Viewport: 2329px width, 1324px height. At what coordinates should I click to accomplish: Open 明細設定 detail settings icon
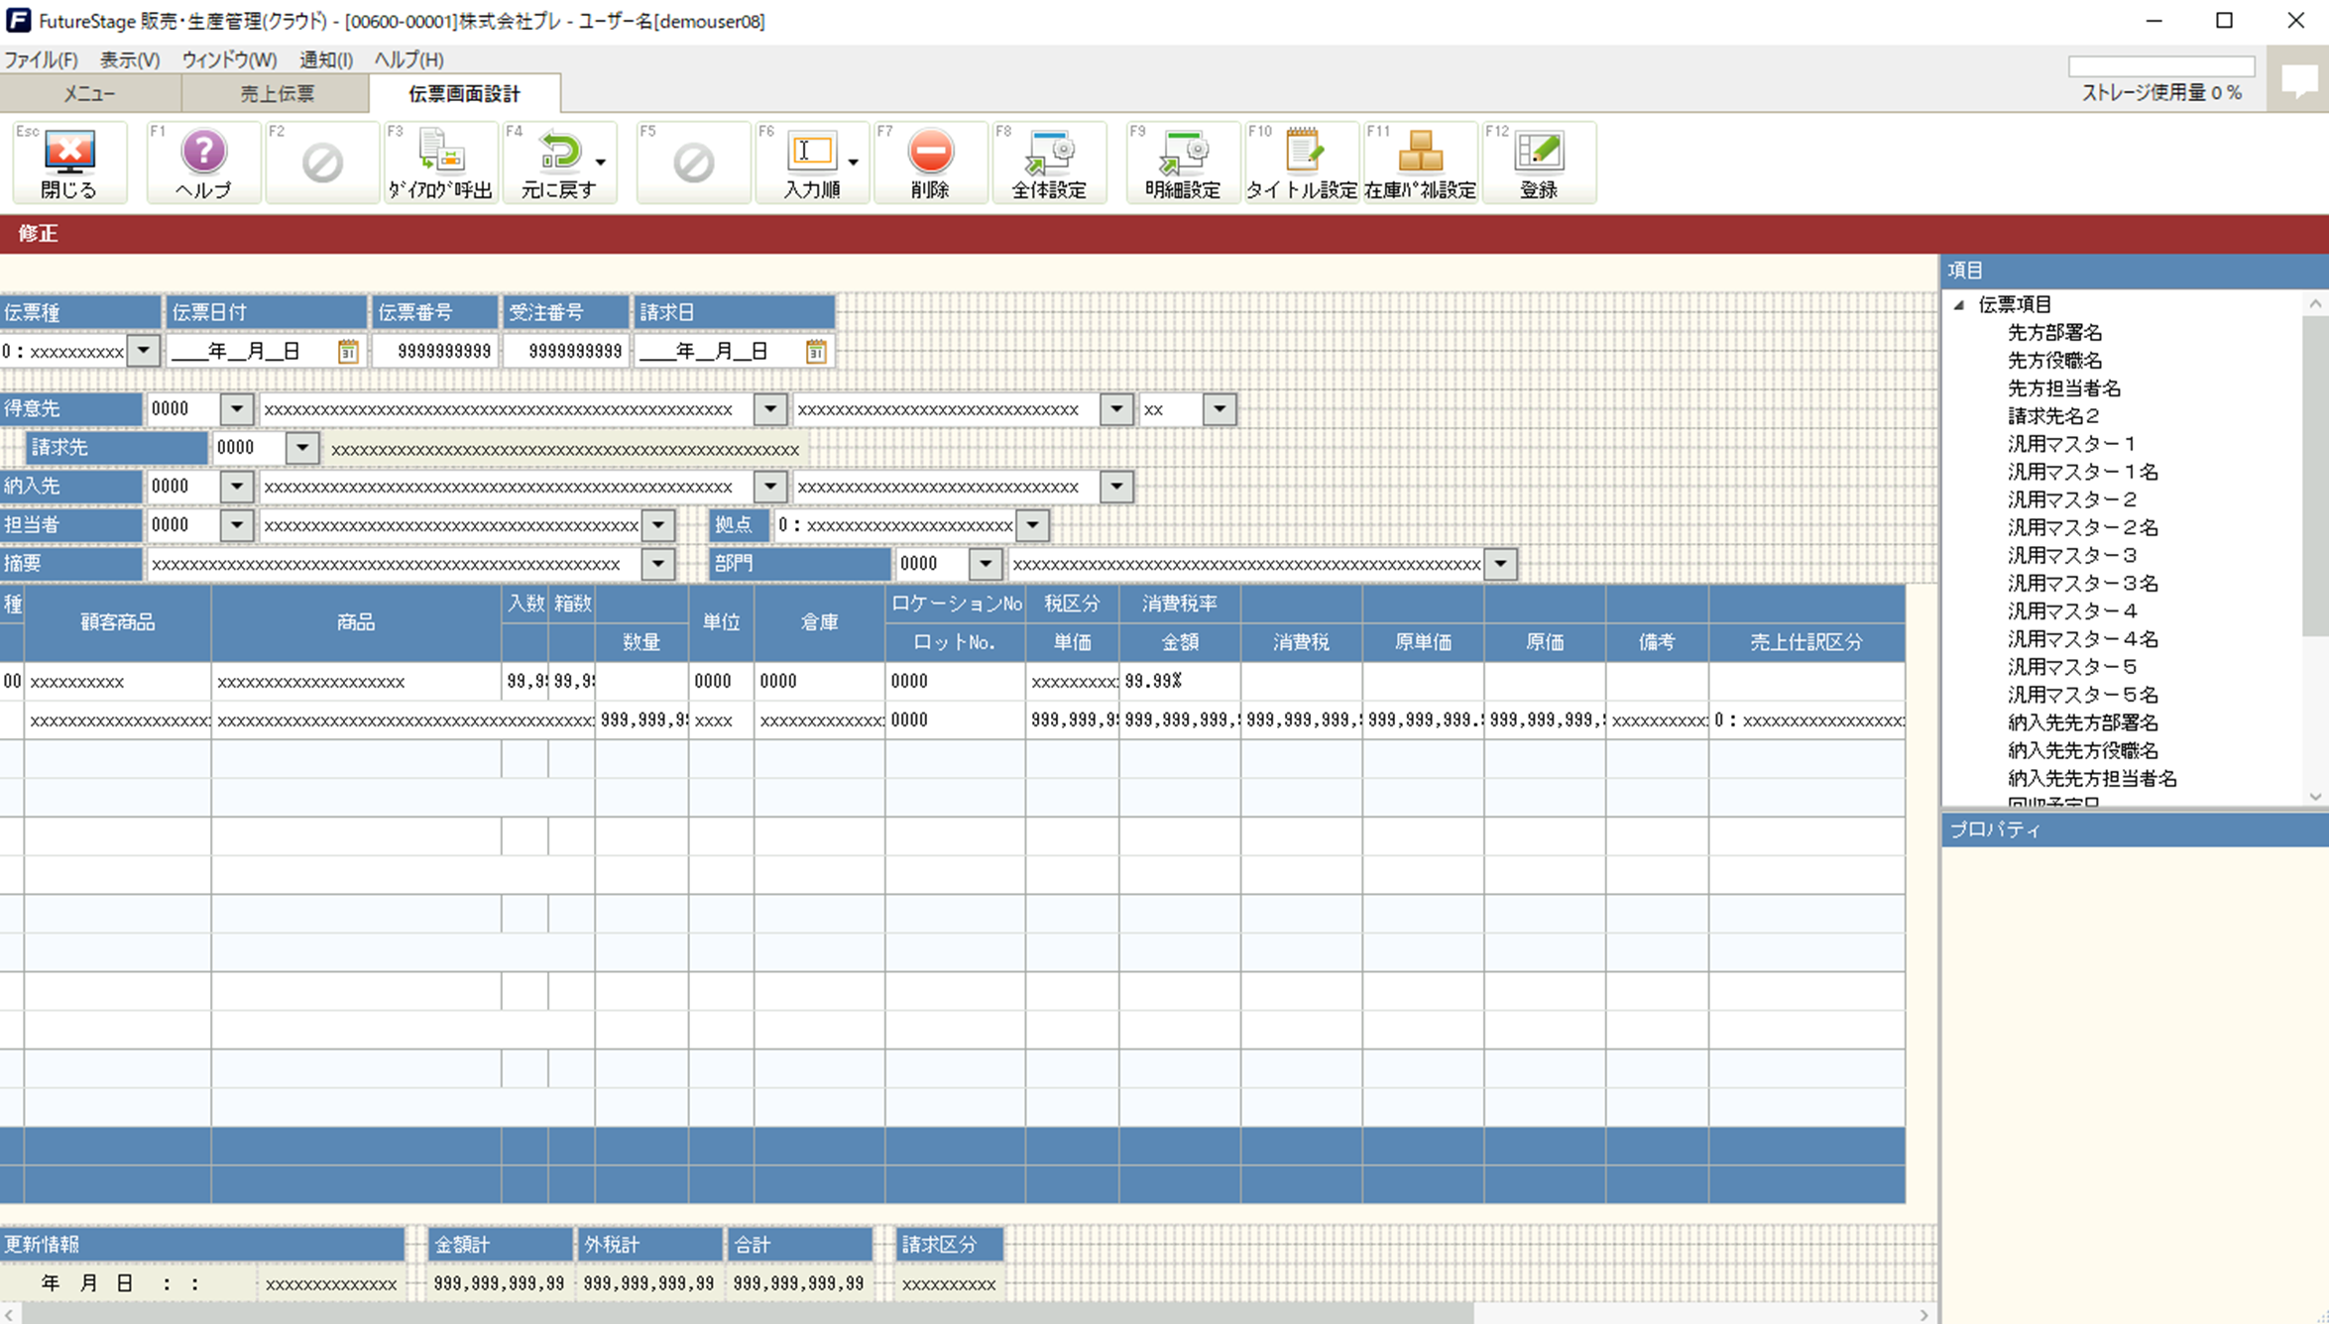(x=1182, y=162)
